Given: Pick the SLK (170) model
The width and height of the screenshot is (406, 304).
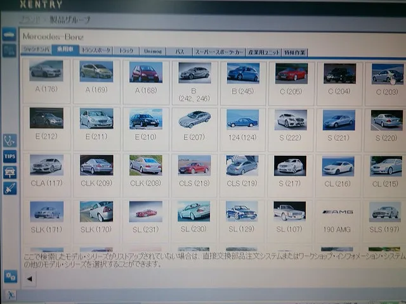Looking at the screenshot, I should pyautogui.click(x=96, y=221).
